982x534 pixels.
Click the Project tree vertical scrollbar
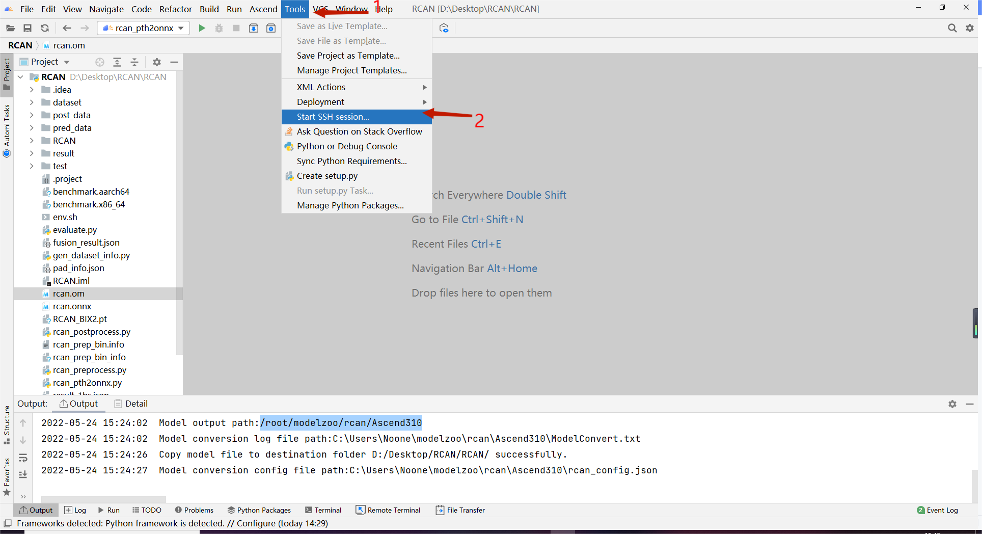coord(179,214)
